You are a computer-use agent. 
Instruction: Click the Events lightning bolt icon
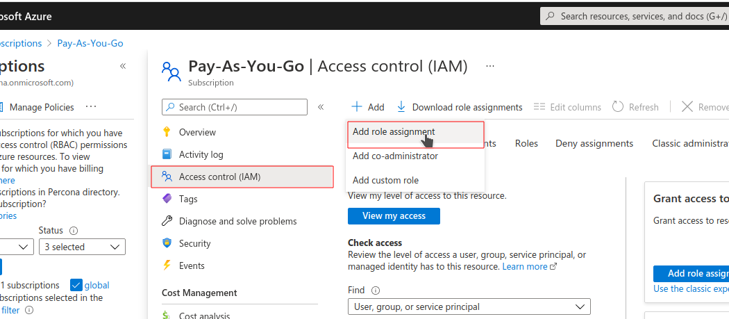pyautogui.click(x=167, y=265)
